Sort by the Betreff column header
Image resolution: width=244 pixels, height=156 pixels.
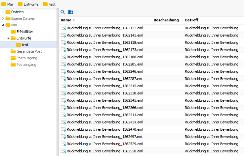191,20
